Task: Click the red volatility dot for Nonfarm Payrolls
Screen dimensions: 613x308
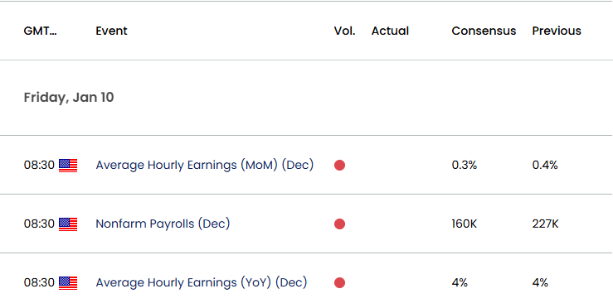Action: pos(340,224)
